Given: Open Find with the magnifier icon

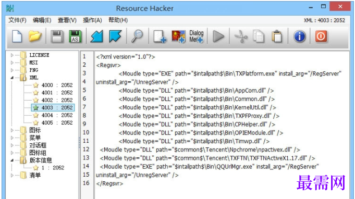Looking at the screenshot, I should click(x=137, y=36).
